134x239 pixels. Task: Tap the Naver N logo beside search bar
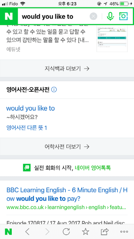(x=9, y=16)
